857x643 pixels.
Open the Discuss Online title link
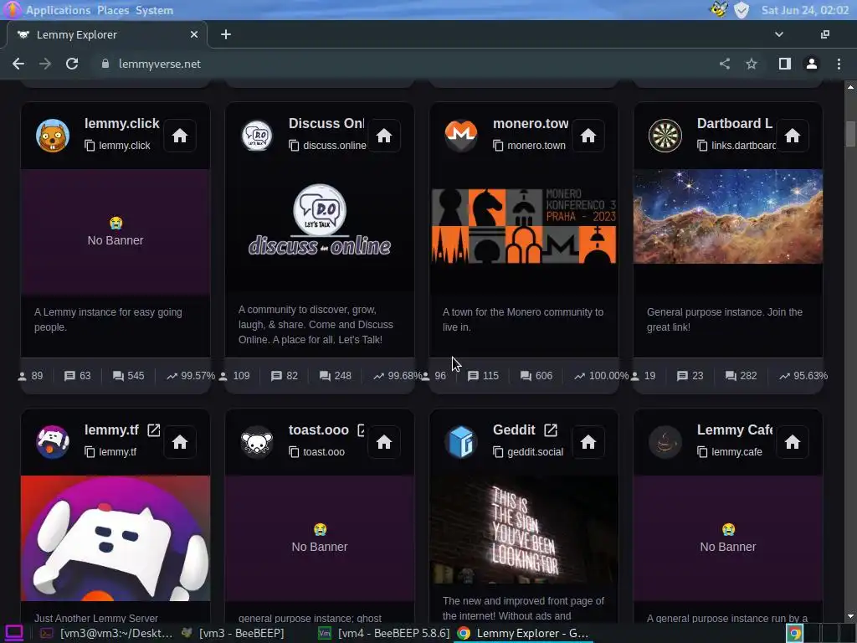pyautogui.click(x=326, y=124)
